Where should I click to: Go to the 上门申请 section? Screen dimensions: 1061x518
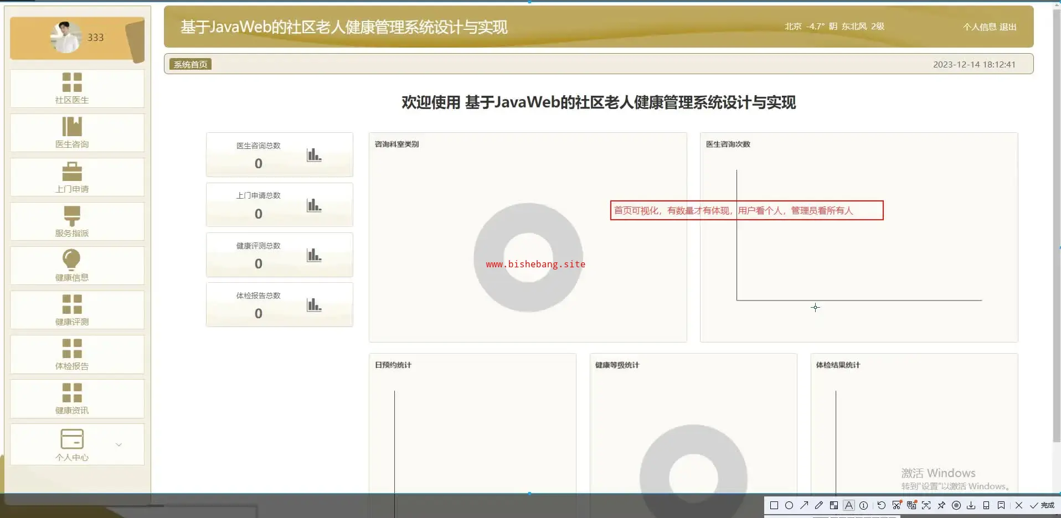77,177
